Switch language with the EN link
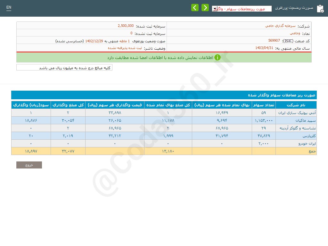 (9, 7)
